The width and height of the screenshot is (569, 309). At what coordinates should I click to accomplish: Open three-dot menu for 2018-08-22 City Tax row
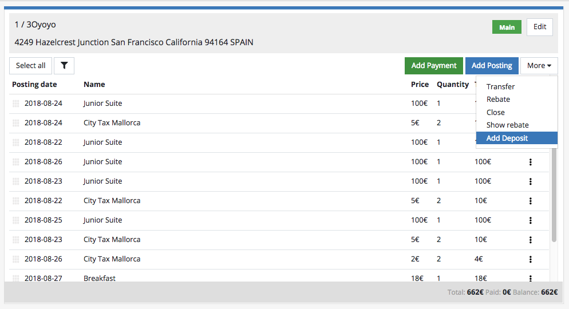[x=530, y=201]
